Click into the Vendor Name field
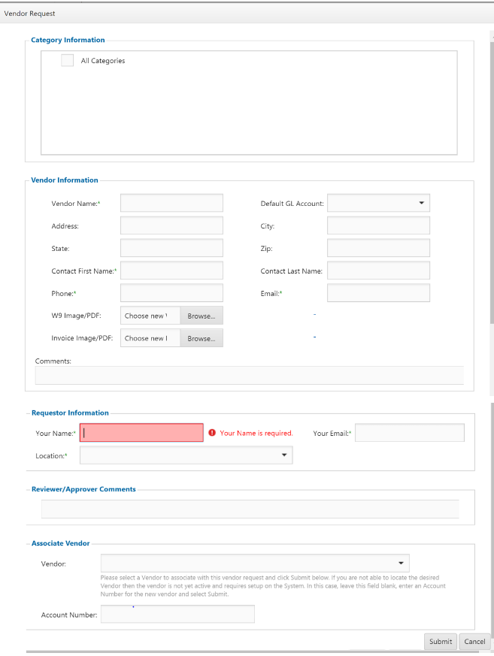 click(171, 203)
